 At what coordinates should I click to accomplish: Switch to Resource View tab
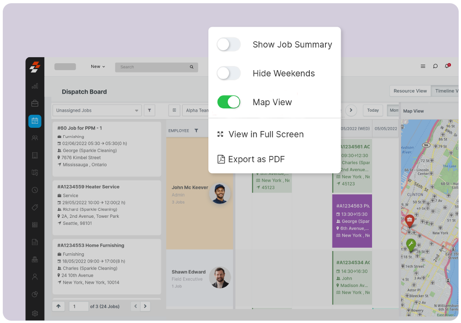pyautogui.click(x=410, y=91)
